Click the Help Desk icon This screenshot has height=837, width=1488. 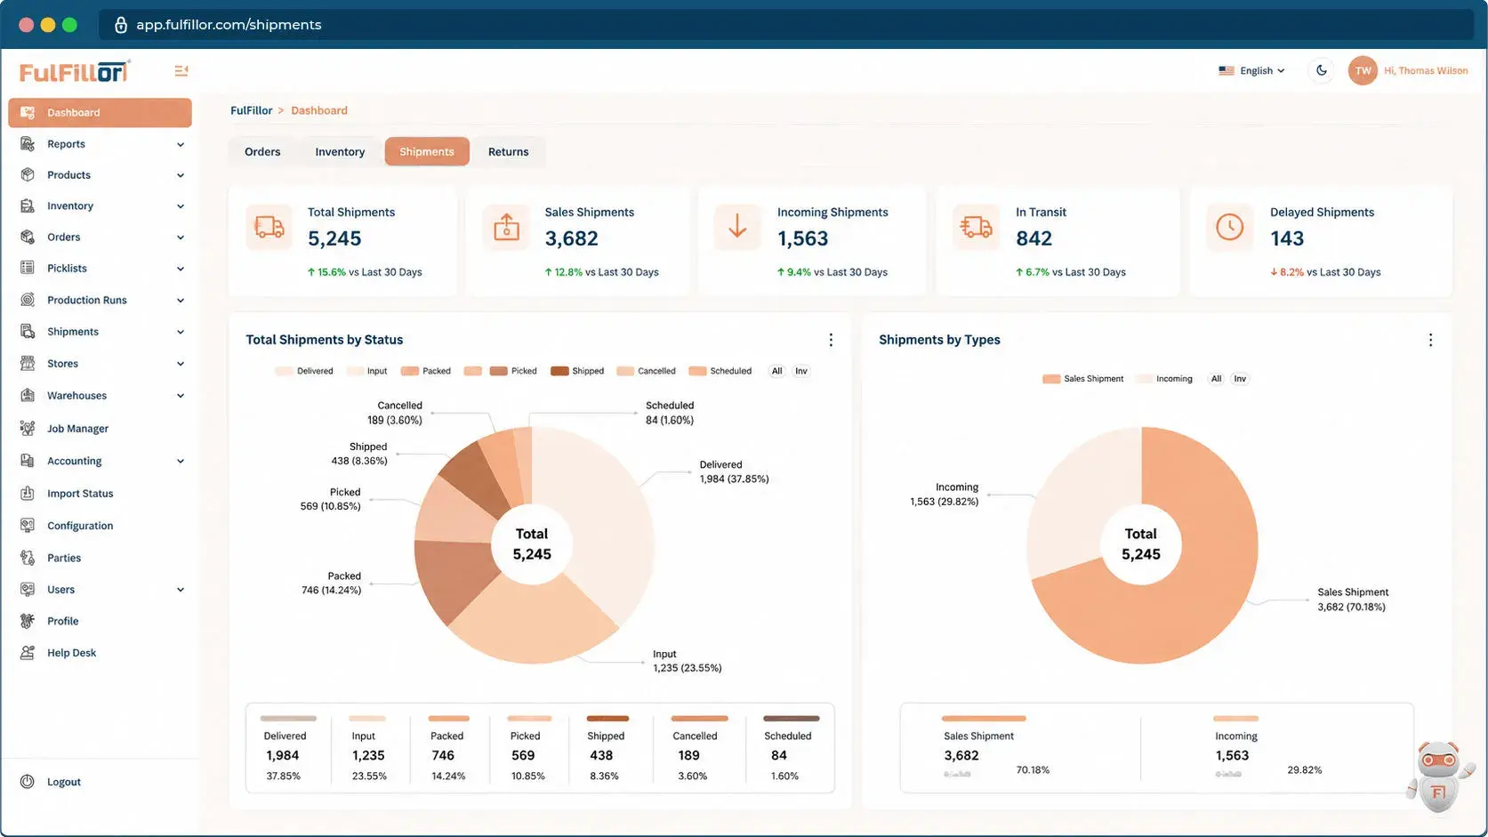pos(28,653)
